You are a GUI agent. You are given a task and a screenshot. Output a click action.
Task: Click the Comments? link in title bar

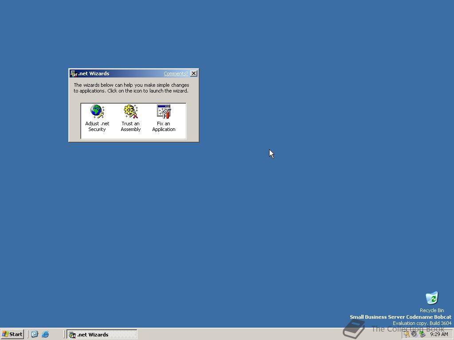(x=176, y=73)
